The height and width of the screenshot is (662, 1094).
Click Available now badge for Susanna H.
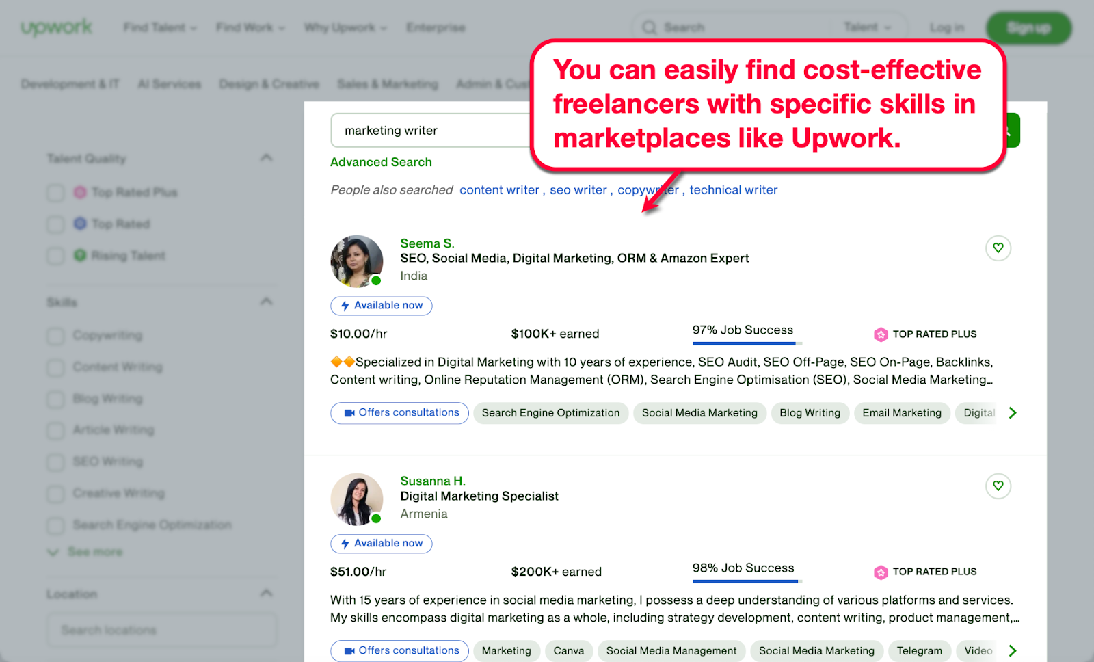pos(382,543)
